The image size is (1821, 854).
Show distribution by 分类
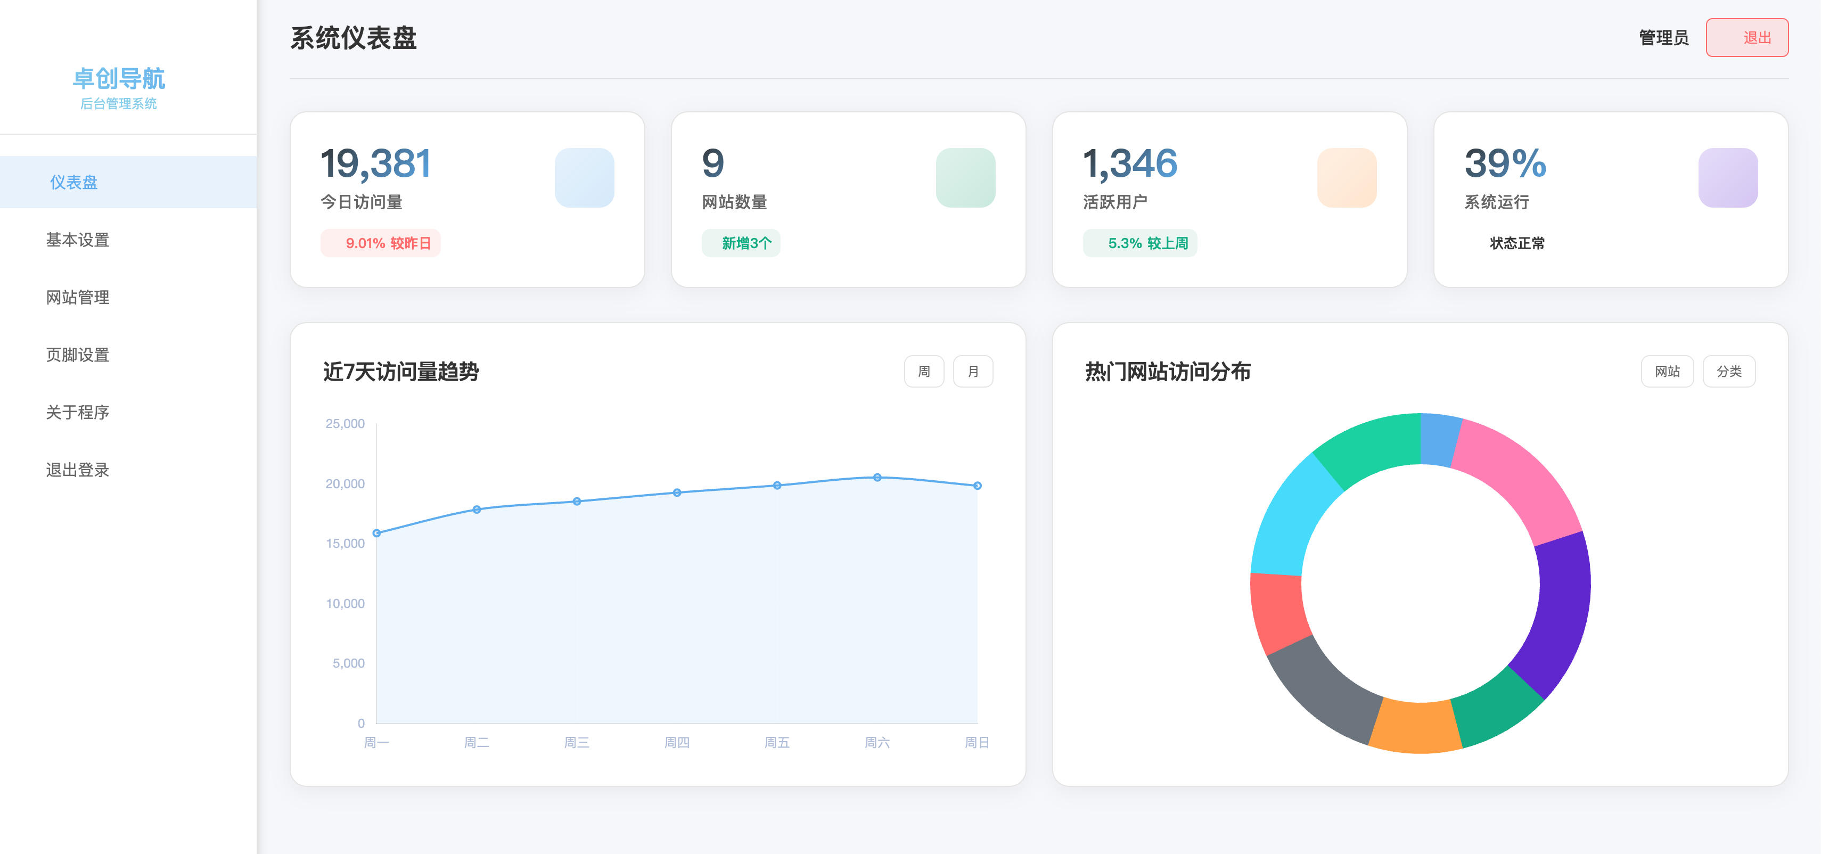(1728, 371)
